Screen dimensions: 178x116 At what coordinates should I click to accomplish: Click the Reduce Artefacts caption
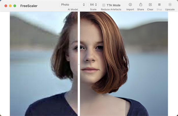(111, 9)
